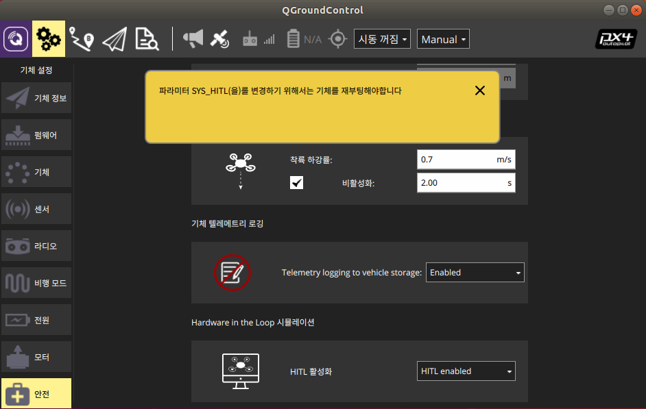The width and height of the screenshot is (646, 409).
Task: Toggle the 비활성화 disarm checkbox
Action: [x=296, y=182]
